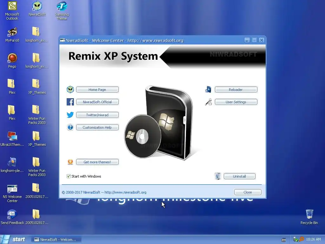Click the alien icon beside Home Page button
The width and height of the screenshot is (325, 244).
coord(70,89)
